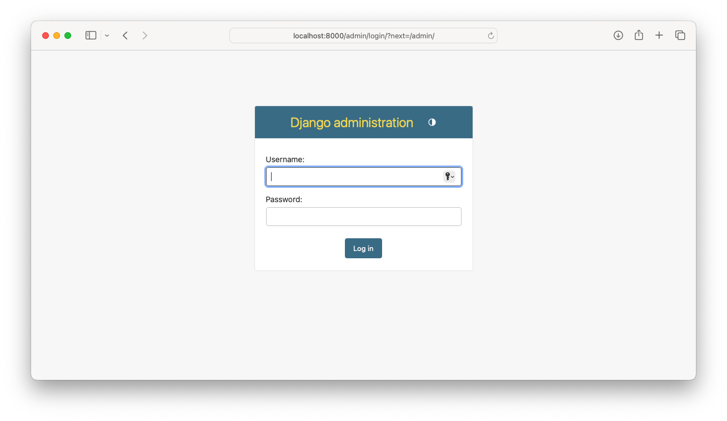Close the Safari window with the red button
The image size is (727, 421).
tap(46, 36)
